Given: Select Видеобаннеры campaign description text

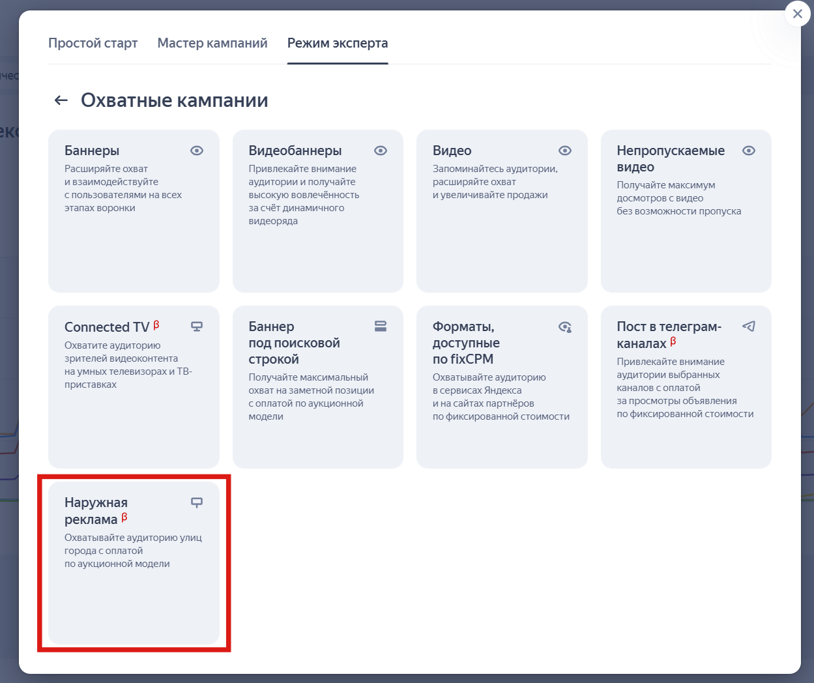Looking at the screenshot, I should 304,195.
